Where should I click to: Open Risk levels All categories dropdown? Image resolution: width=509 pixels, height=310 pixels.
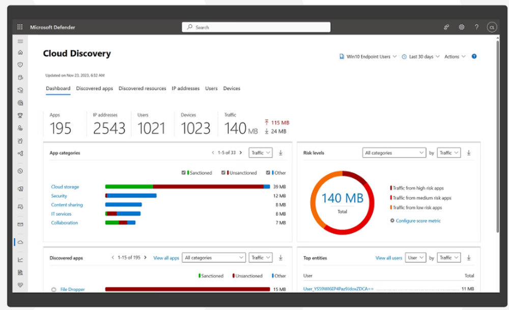click(x=394, y=153)
